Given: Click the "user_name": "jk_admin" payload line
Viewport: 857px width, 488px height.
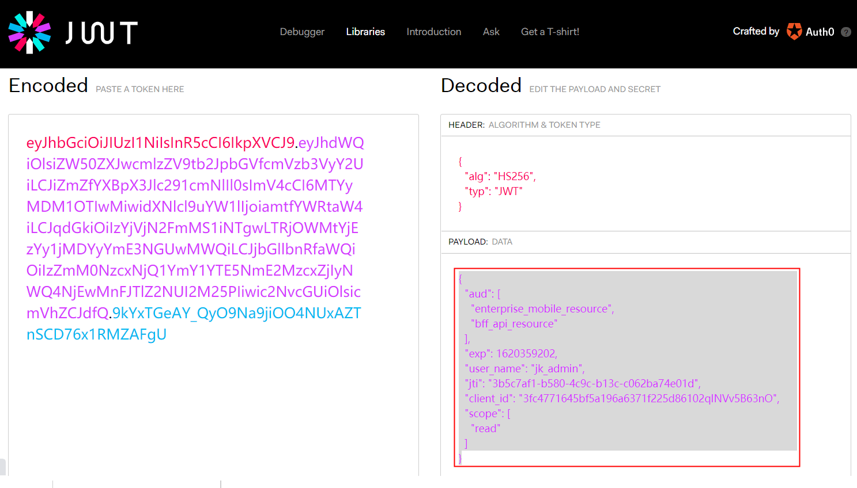Looking at the screenshot, I should pyautogui.click(x=524, y=368).
